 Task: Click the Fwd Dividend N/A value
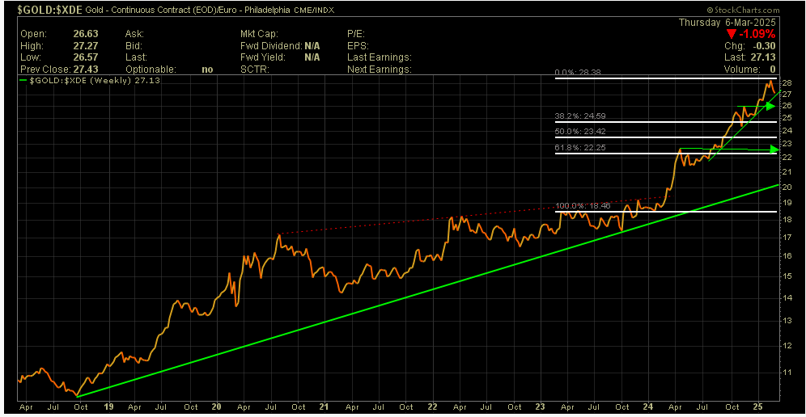(312, 46)
